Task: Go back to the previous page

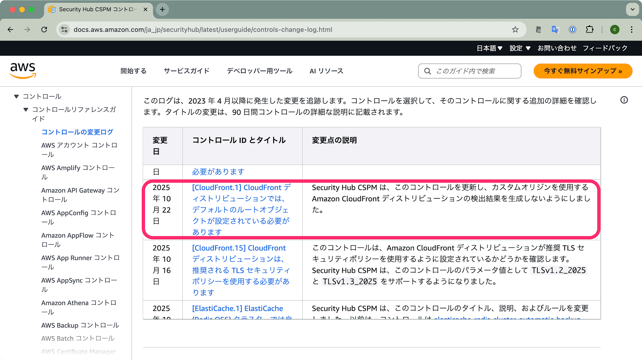Action: (x=11, y=29)
